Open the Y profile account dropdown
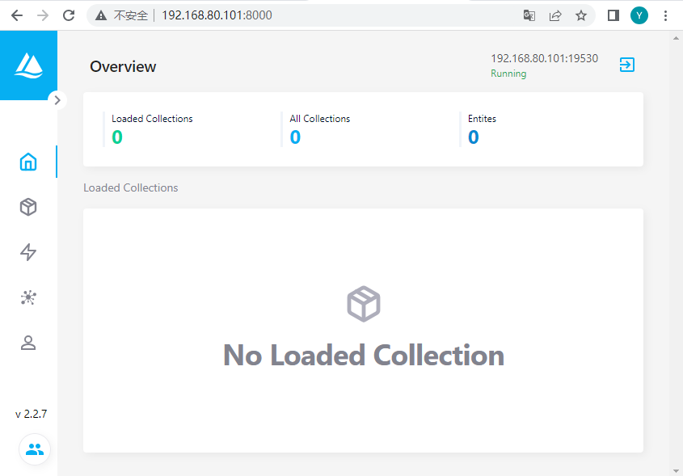 click(x=639, y=15)
